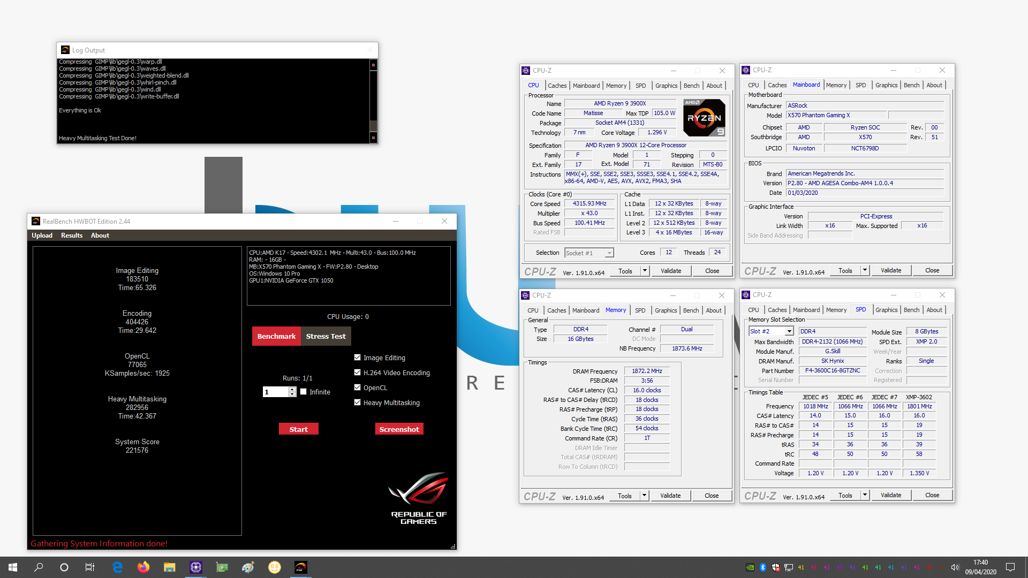Open Windows Start menu
This screenshot has width=1028, height=578.
coord(13,567)
